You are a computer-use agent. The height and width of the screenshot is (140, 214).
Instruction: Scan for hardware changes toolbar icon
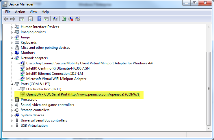pyautogui.click(x=55, y=19)
